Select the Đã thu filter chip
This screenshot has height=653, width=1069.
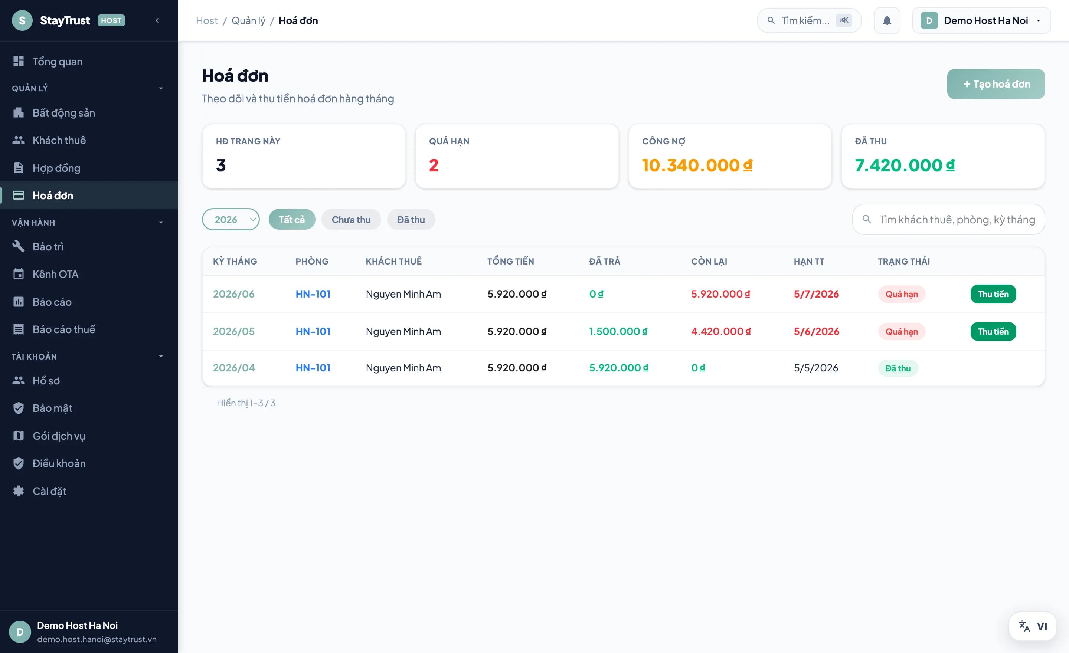(411, 219)
